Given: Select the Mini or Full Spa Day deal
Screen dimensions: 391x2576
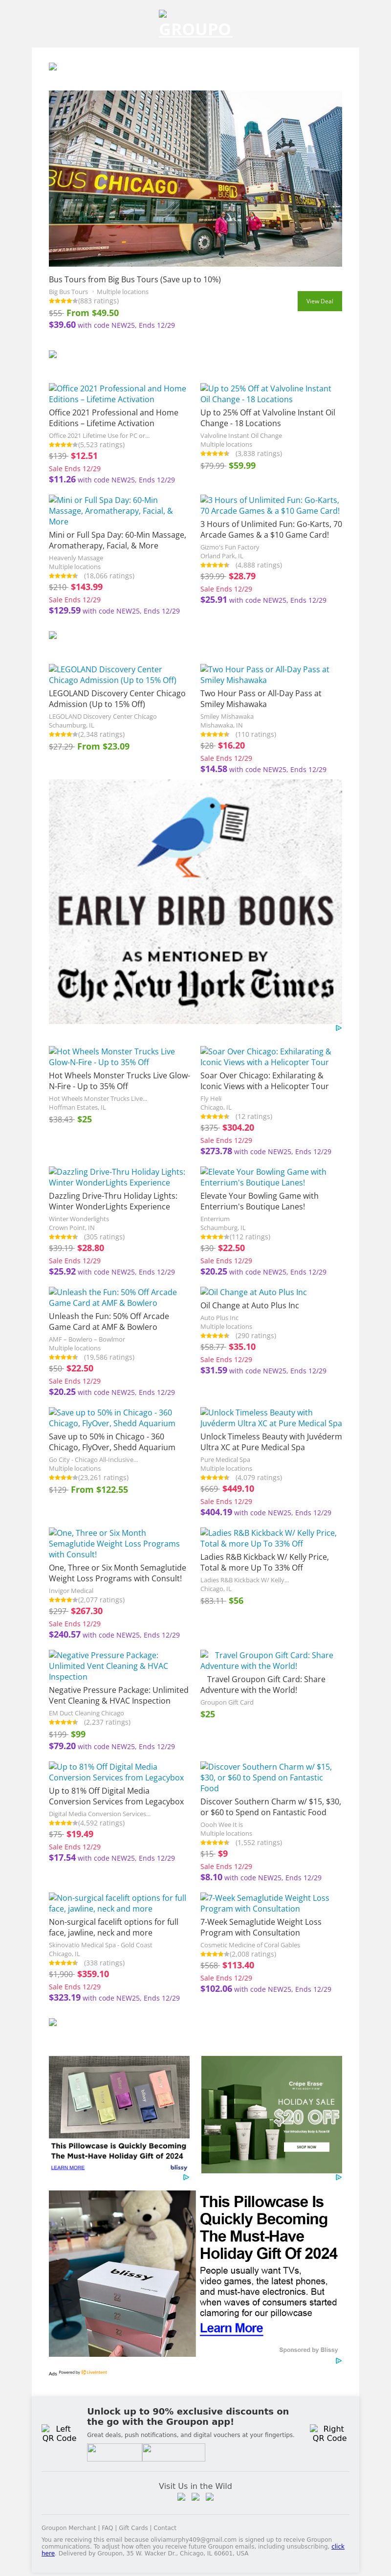Looking at the screenshot, I should pyautogui.click(x=117, y=510).
